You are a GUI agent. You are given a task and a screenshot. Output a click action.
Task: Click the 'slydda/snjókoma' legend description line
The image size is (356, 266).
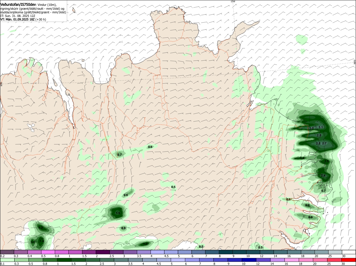coord(33,12)
